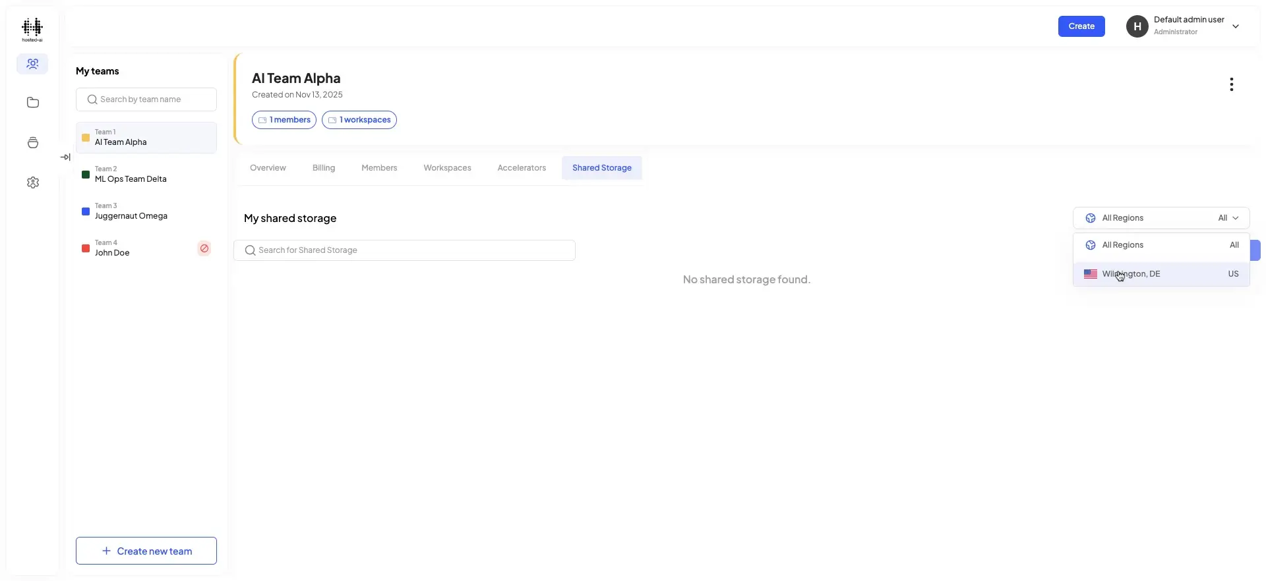This screenshot has width=1266, height=581.
Task: Choose Wilmington, DE region option
Action: point(1161,274)
